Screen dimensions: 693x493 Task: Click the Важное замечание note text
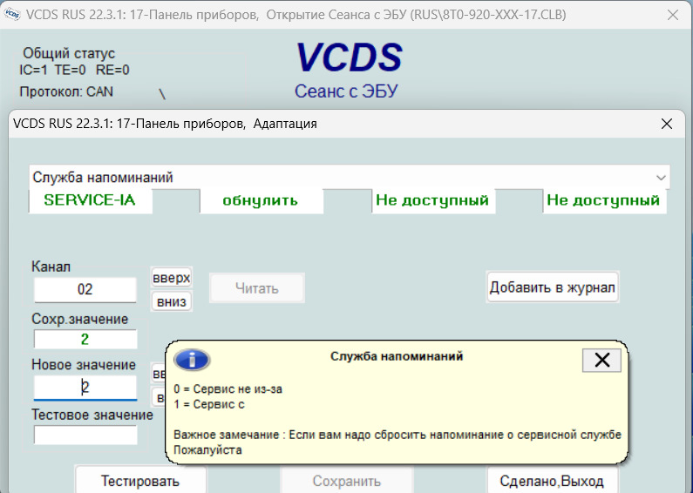tap(397, 436)
